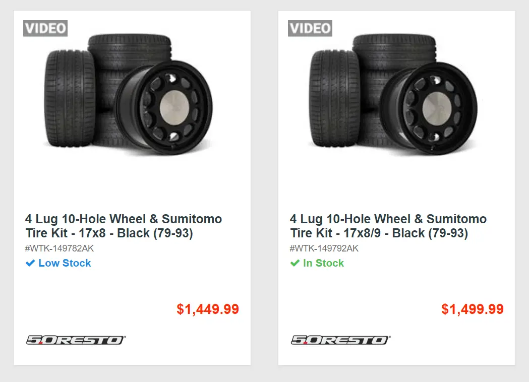Screen dimensions: 529x382
Task: Open 17x8/9 Black wheel kit product image
Action: [393, 94]
